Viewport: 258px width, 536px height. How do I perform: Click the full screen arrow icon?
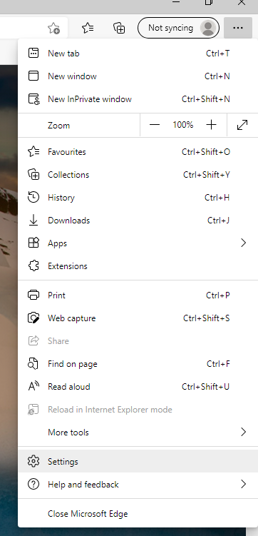pos(242,125)
